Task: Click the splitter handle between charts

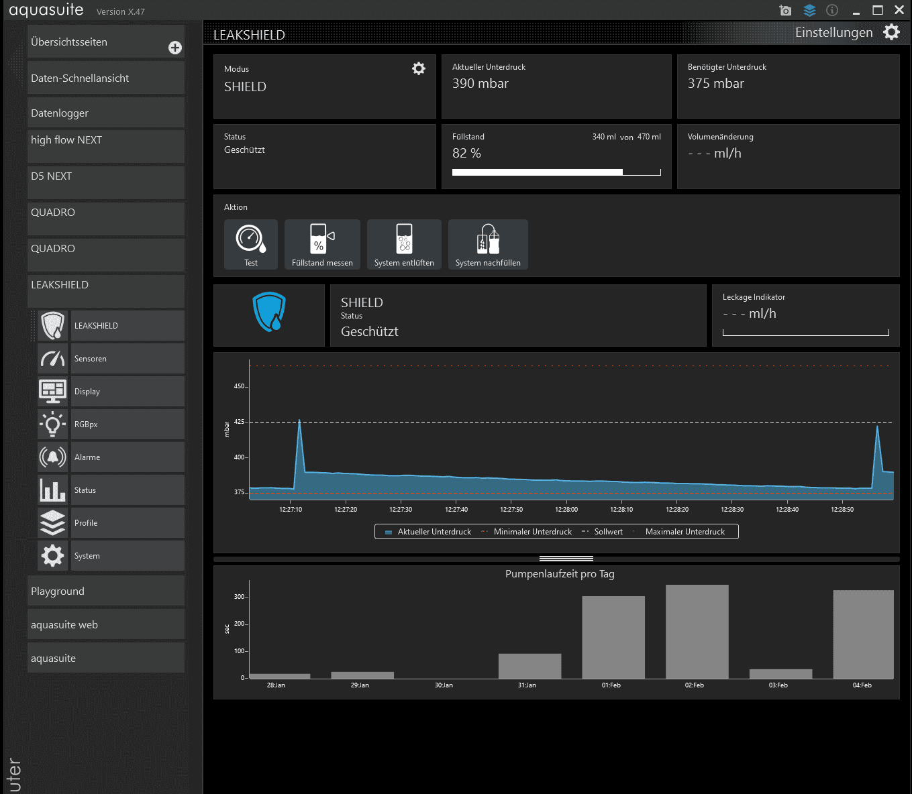Action: coord(566,558)
